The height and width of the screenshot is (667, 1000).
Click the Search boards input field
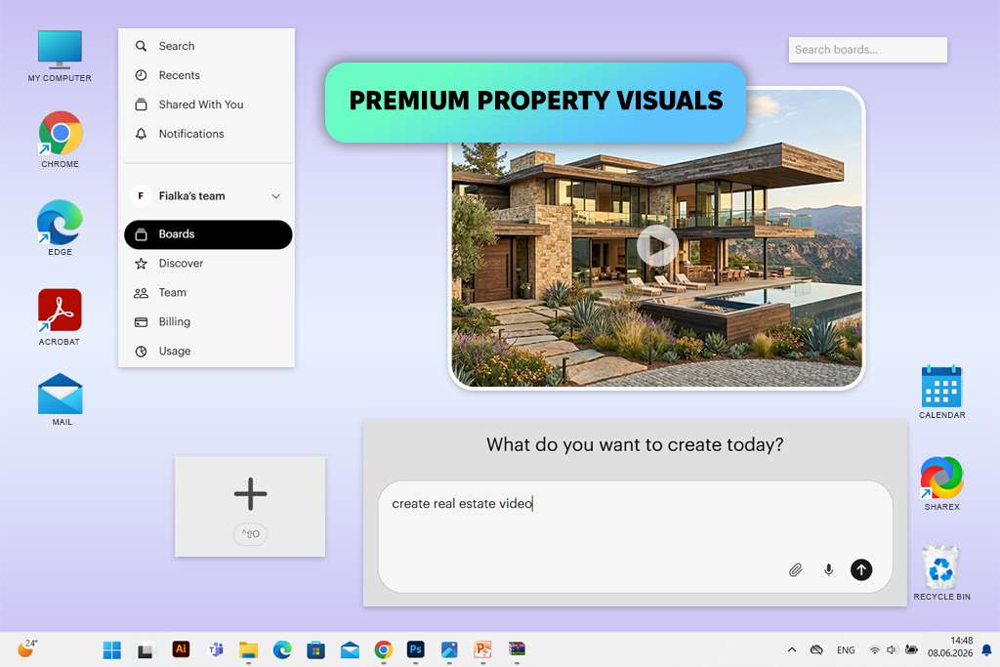tap(867, 50)
